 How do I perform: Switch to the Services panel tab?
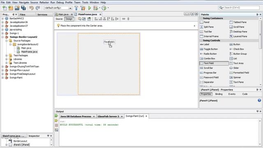[42, 15]
